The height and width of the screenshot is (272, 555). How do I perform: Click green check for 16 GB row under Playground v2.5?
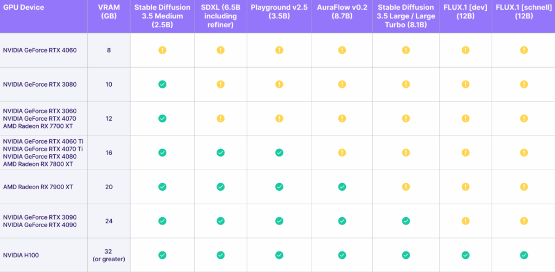(279, 152)
